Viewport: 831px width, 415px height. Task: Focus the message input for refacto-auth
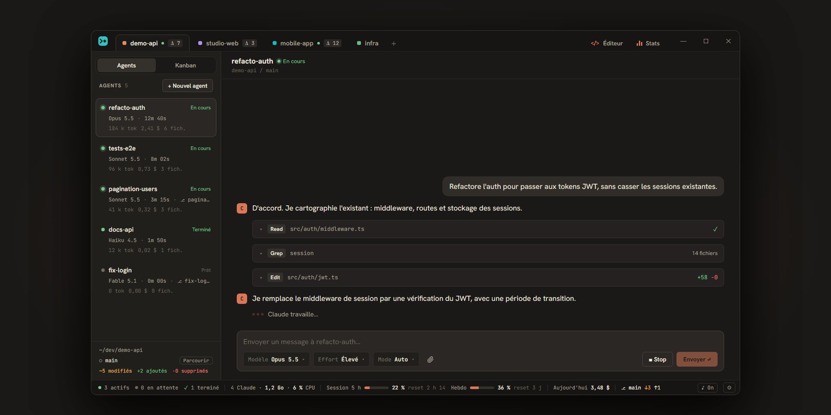click(x=480, y=342)
